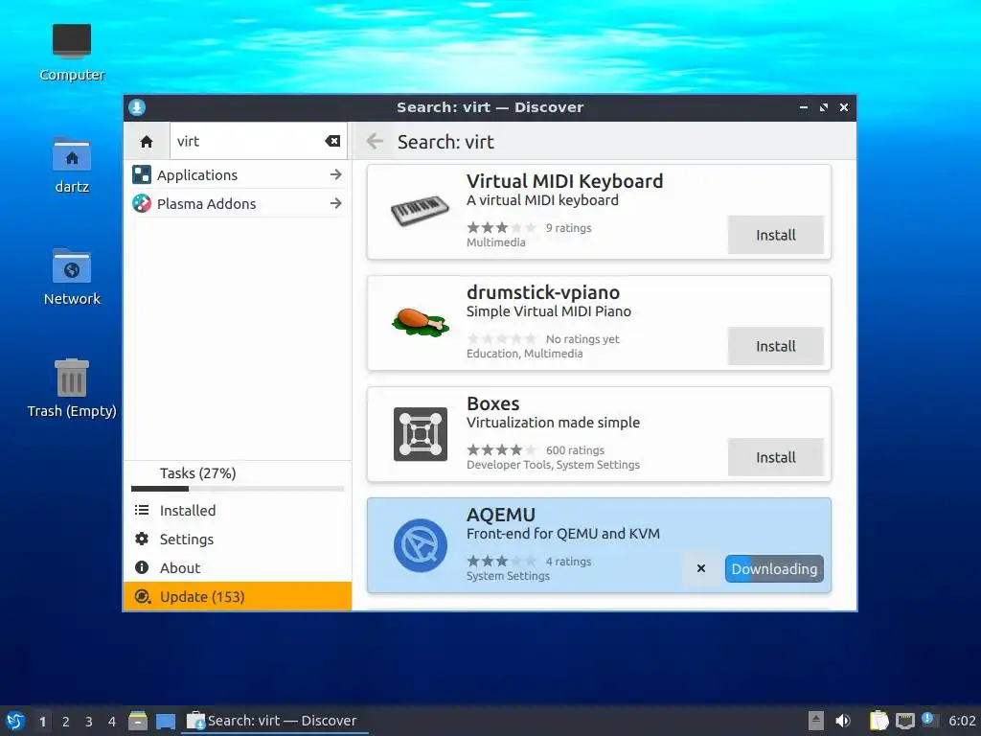Select the Plasma Addons label
Image resolution: width=981 pixels, height=736 pixels.
[x=207, y=204]
